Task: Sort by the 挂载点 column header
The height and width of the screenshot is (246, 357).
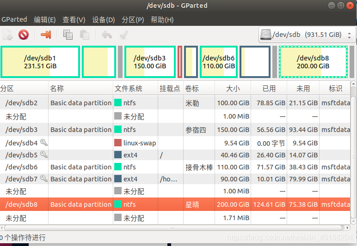Action: pos(171,88)
